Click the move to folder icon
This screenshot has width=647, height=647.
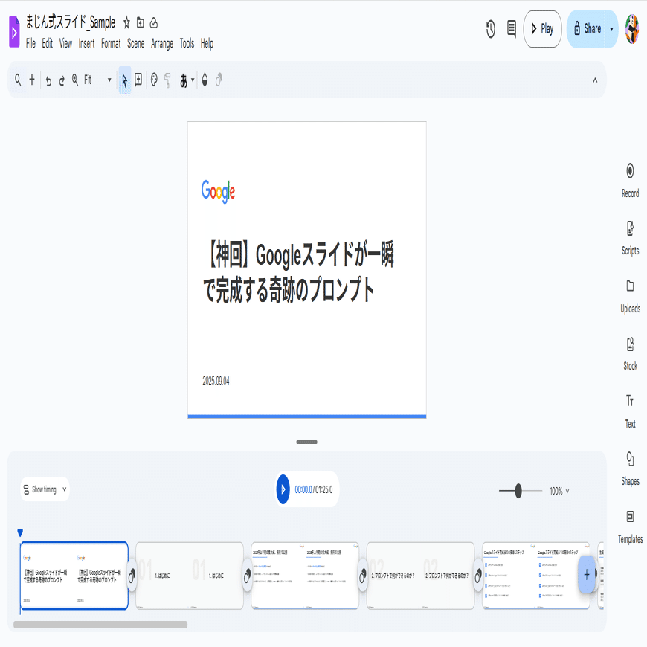[x=141, y=23]
